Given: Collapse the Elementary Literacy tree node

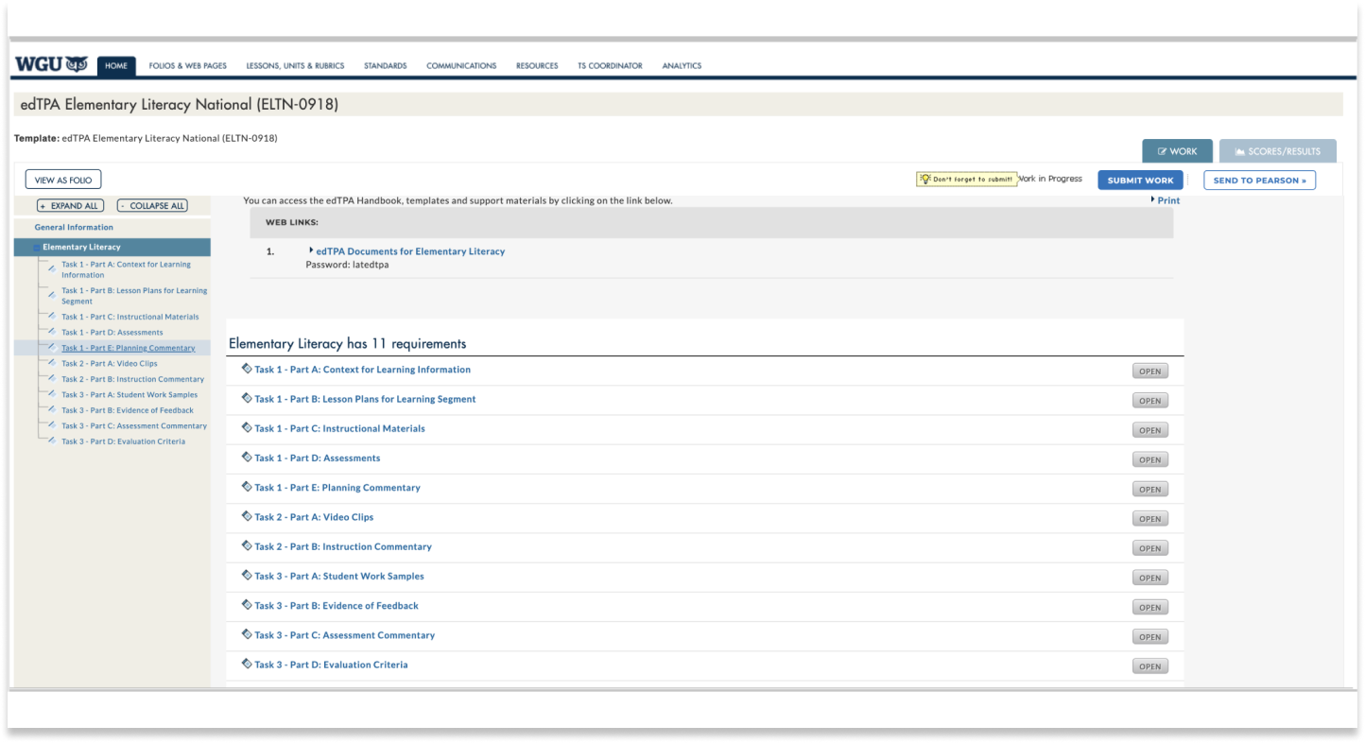Looking at the screenshot, I should (37, 248).
